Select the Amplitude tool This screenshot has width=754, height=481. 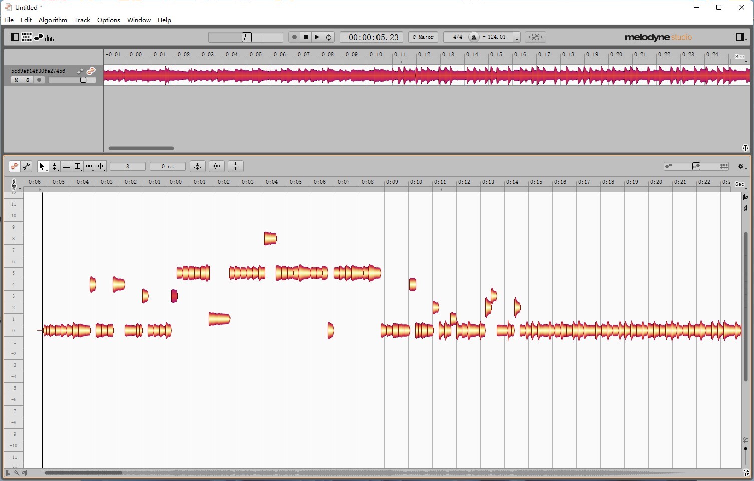[78, 166]
